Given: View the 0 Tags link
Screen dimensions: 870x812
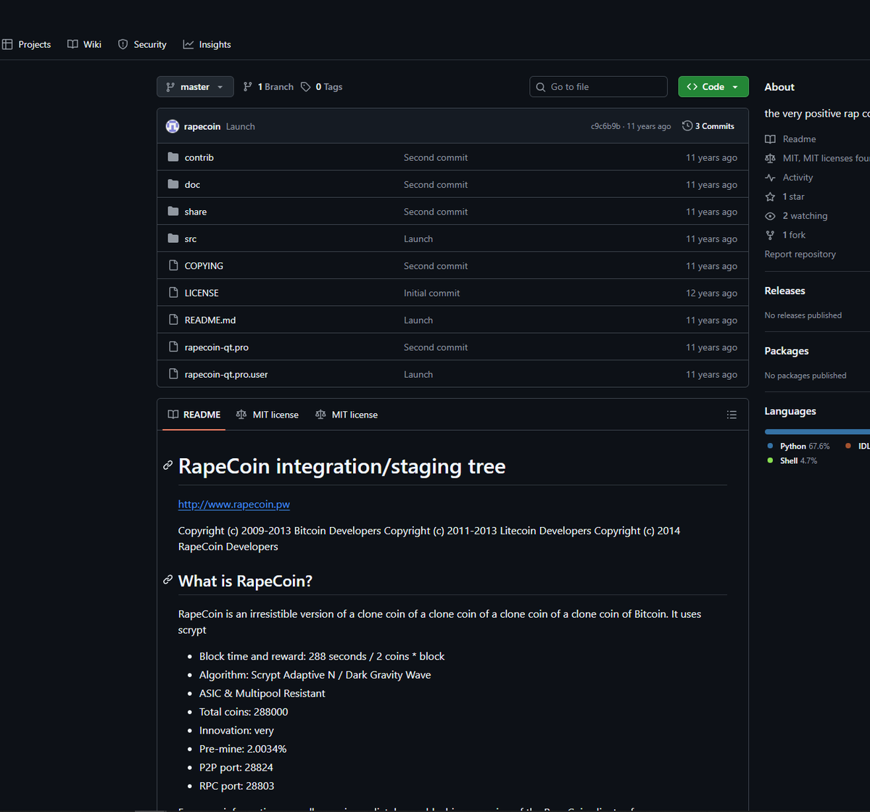Looking at the screenshot, I should coord(322,87).
